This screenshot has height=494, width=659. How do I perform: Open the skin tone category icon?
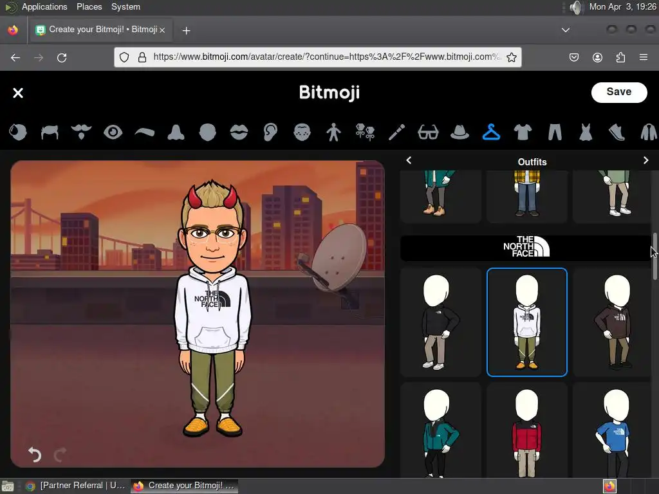coord(18,133)
